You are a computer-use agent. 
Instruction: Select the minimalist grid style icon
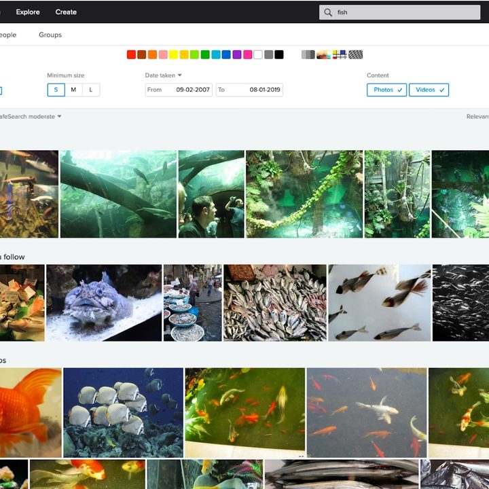[x=340, y=55]
